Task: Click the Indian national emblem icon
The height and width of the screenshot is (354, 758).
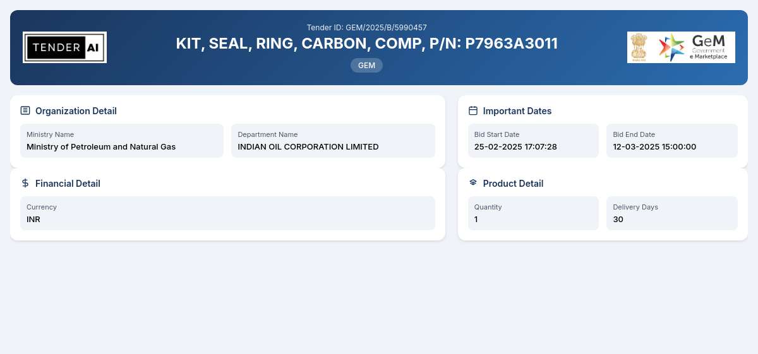Action: 640,47
